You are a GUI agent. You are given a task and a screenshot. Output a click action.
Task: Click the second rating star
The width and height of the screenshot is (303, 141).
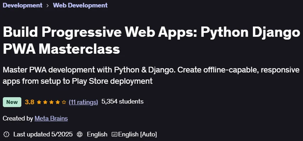pos(45,102)
